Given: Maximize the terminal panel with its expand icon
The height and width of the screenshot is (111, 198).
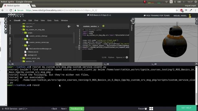Looking at the screenshot, I should [x=196, y=64].
